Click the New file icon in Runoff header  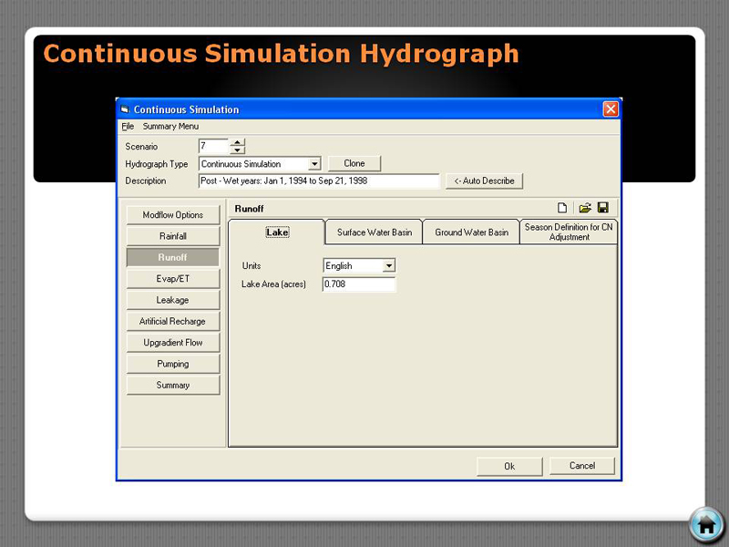pyautogui.click(x=563, y=208)
